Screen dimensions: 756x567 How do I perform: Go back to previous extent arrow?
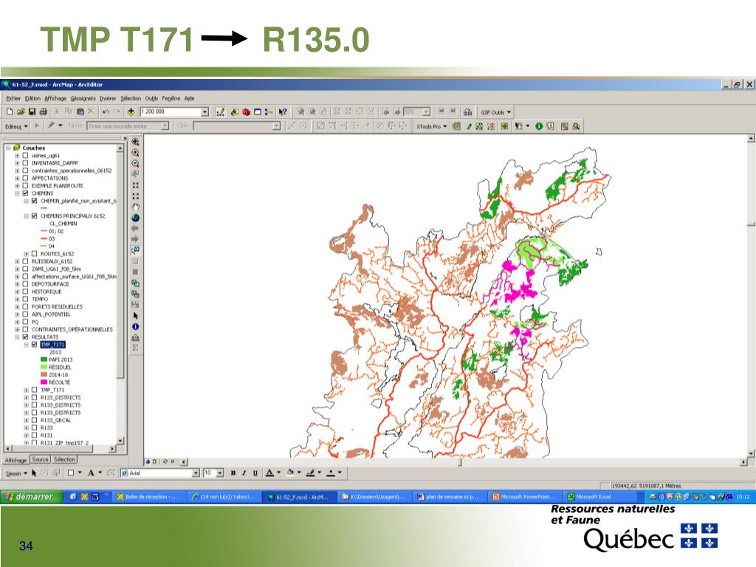coord(136,229)
